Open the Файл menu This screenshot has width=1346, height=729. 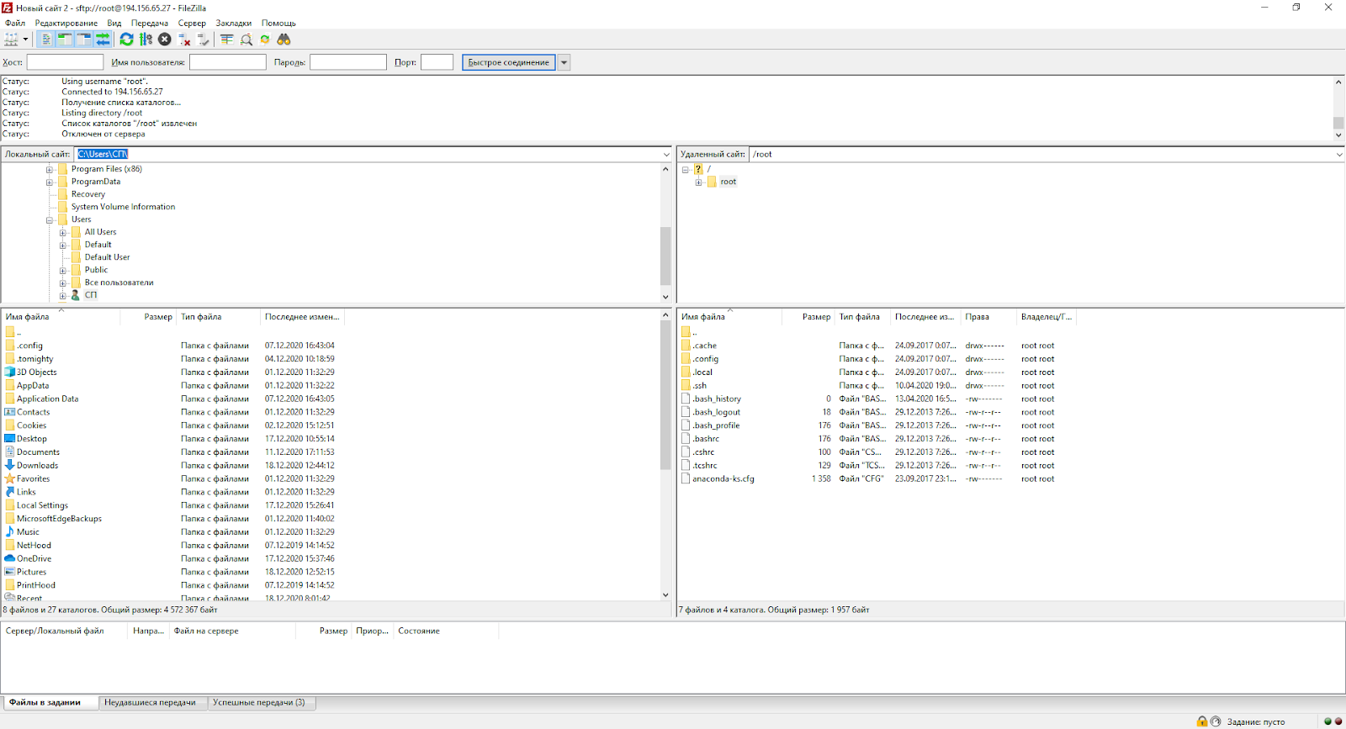point(15,24)
